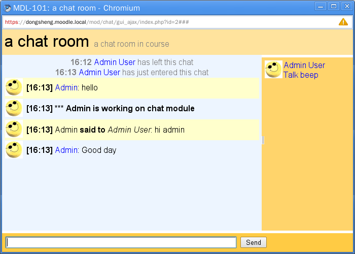Viewport: 355px width, 254px height.
Task: Click the Talk link under Admin User
Action: point(291,75)
